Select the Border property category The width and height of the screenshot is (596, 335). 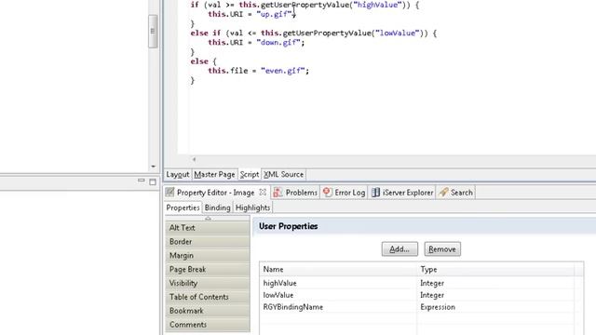[208, 242]
